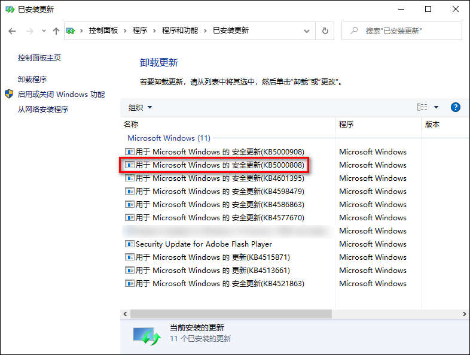Click the horizontal scrollbar thumb

pyautogui.click(x=231, y=314)
